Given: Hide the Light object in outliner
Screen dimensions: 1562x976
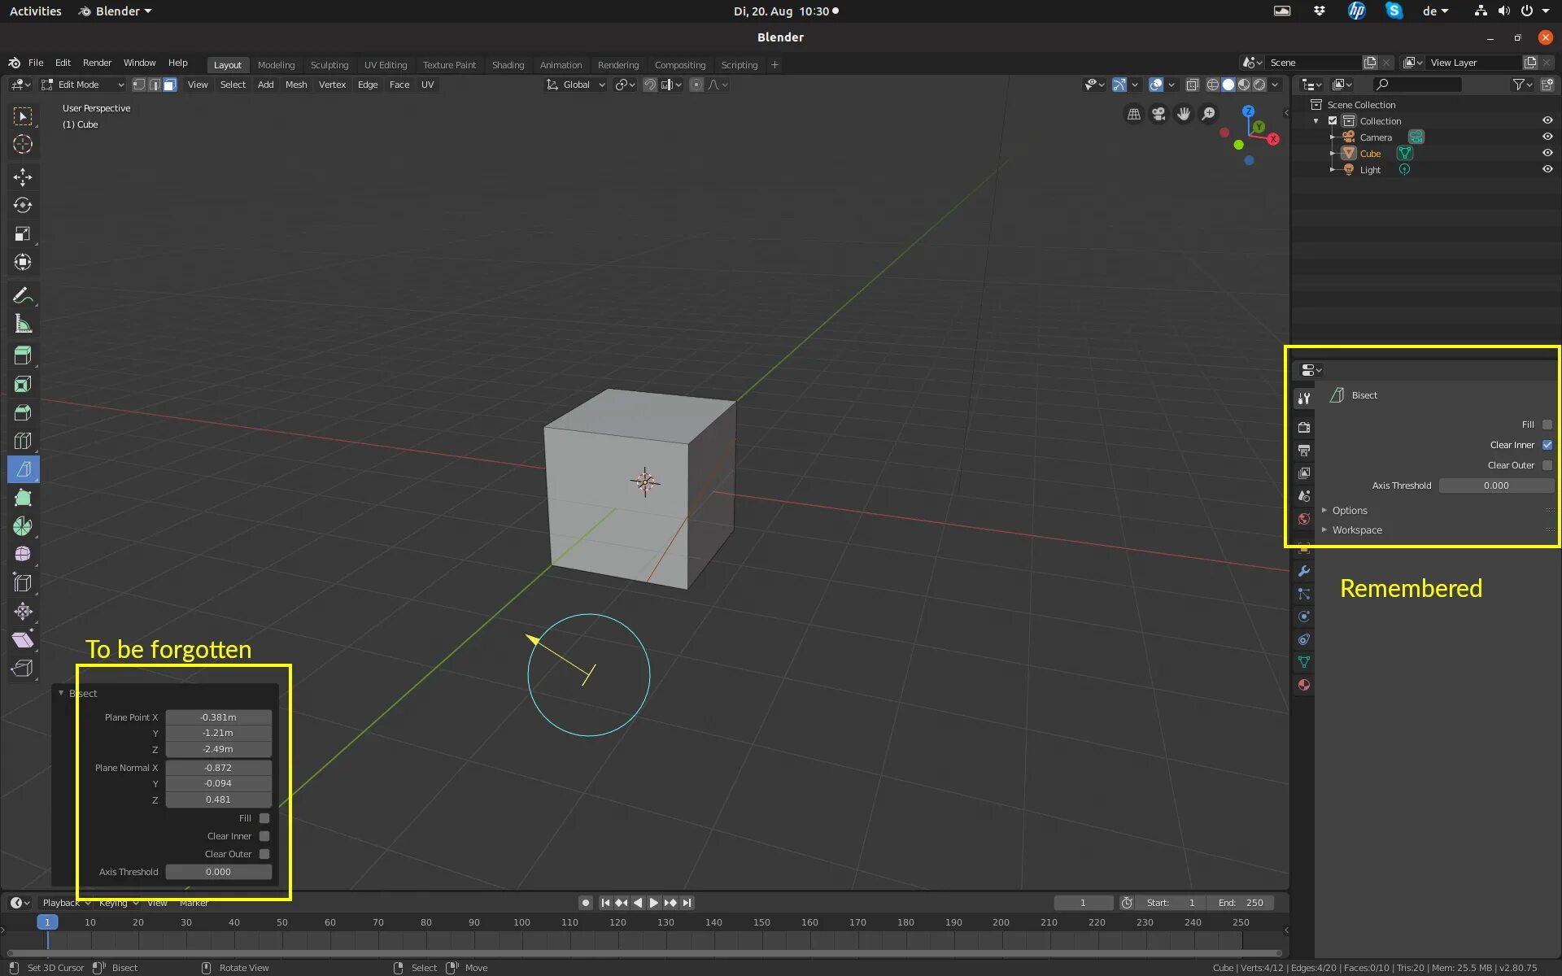Looking at the screenshot, I should (x=1547, y=169).
